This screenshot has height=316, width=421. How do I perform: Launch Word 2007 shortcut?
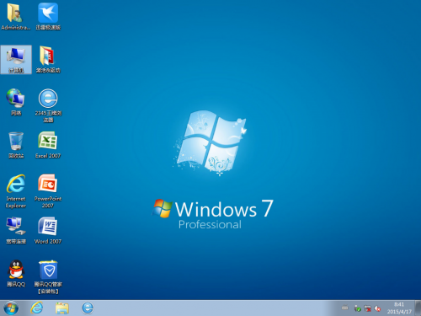click(x=48, y=231)
